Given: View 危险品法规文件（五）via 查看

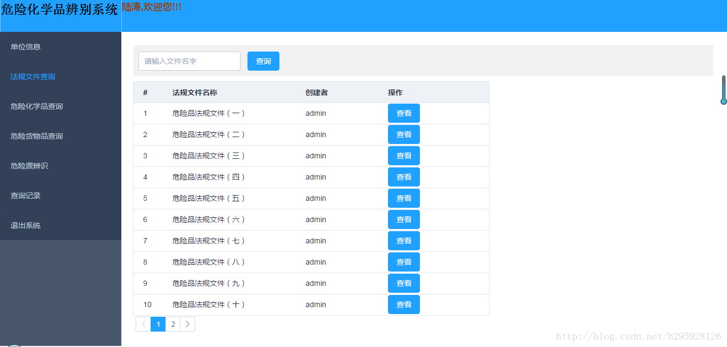Looking at the screenshot, I should click(404, 198).
